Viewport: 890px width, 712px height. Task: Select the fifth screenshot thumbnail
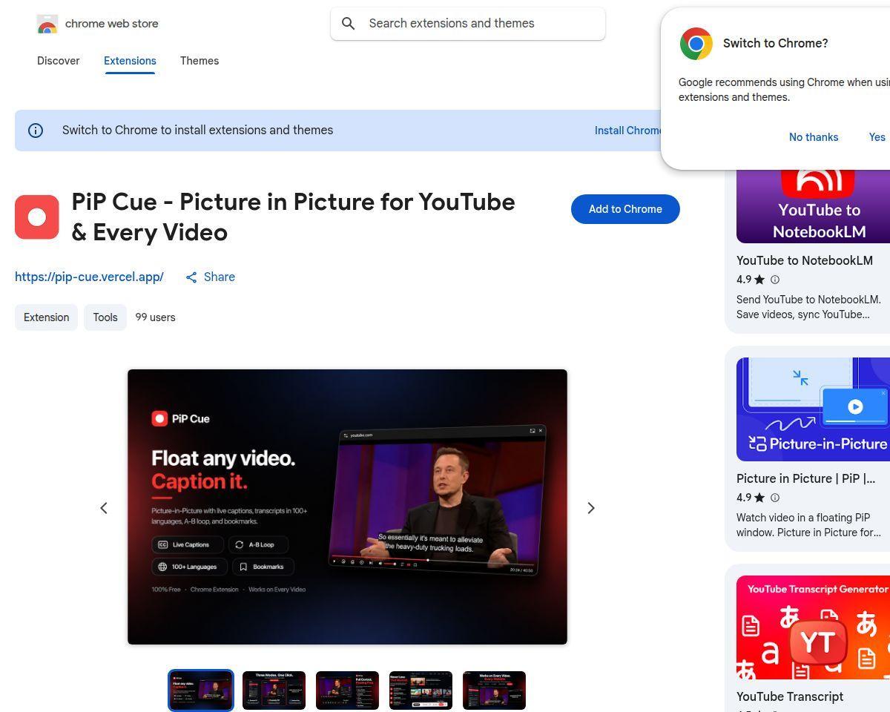coord(494,690)
